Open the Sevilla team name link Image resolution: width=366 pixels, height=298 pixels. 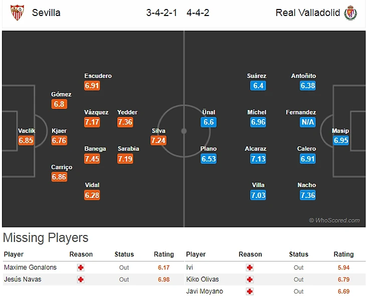click(x=46, y=12)
